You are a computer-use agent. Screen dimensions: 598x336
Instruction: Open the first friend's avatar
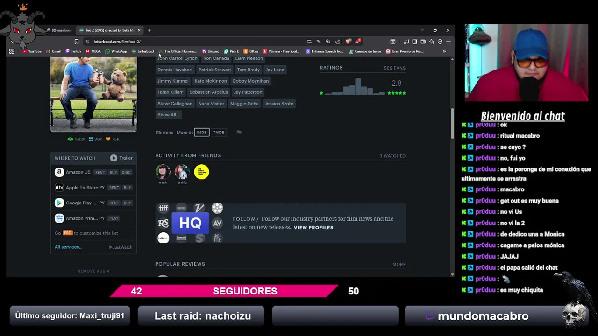(x=163, y=172)
